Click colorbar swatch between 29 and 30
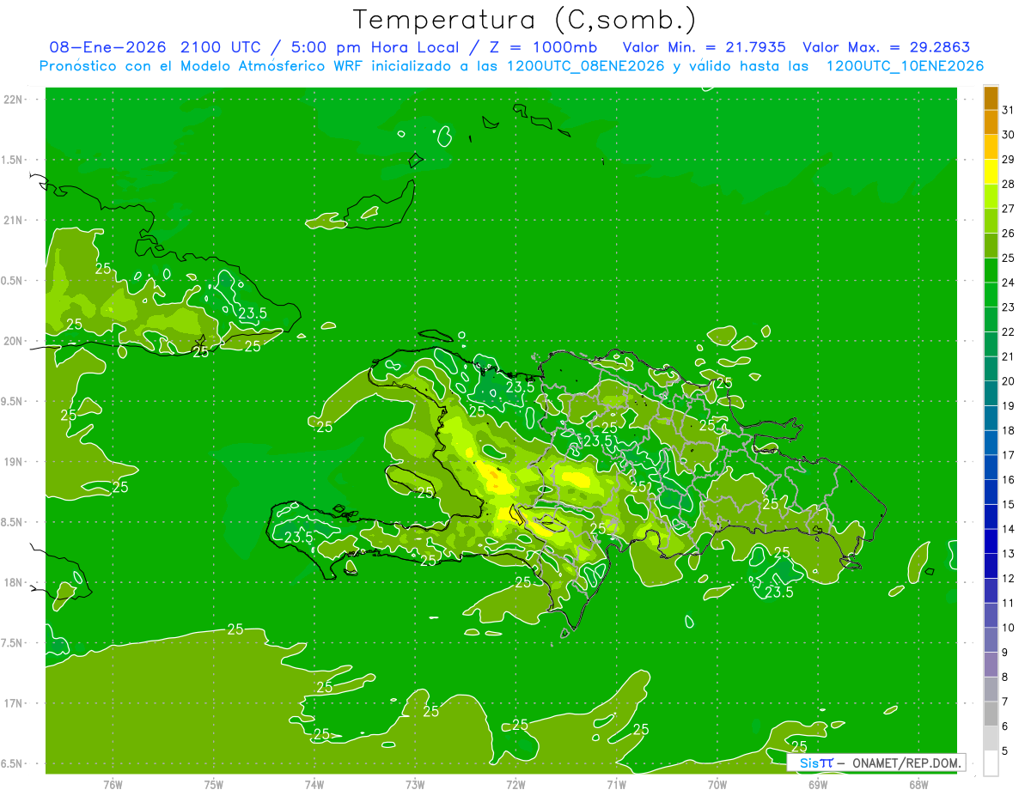The width and height of the screenshot is (1031, 796). pyautogui.click(x=991, y=147)
